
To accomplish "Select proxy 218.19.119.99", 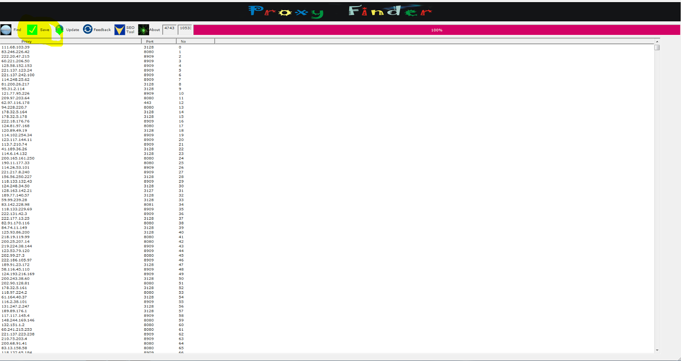I will 15,237.
